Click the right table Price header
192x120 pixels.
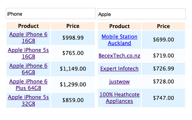[163, 26]
